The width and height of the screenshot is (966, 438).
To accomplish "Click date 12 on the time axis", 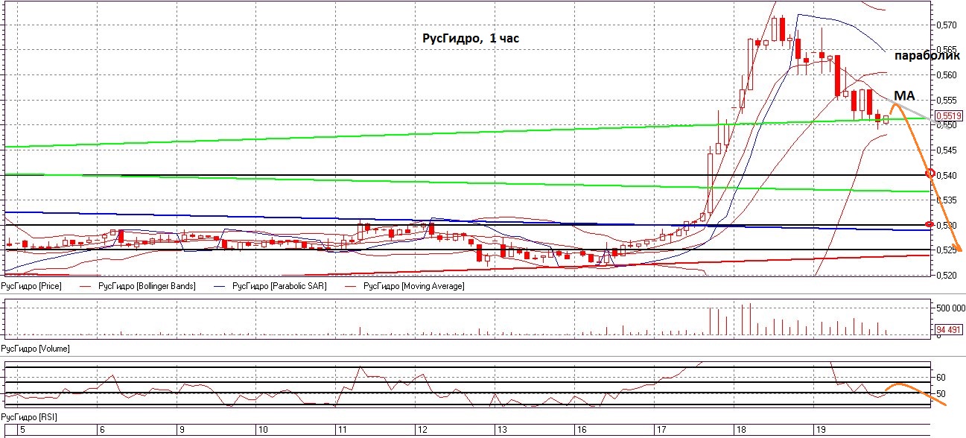I will [422, 430].
